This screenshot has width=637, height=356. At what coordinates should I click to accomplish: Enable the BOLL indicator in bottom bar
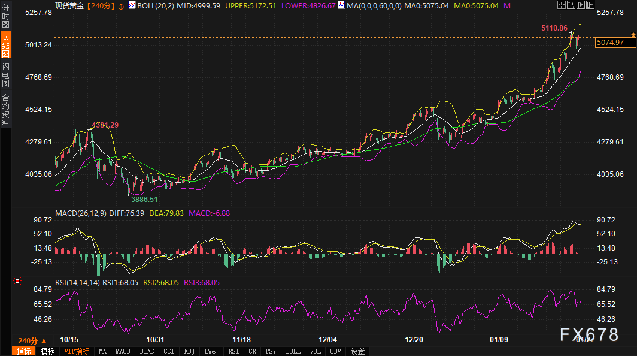tap(293, 351)
